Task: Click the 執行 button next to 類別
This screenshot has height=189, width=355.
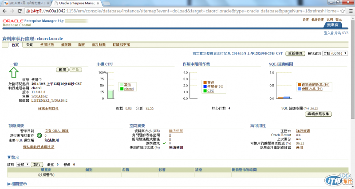Action: tap(37, 165)
